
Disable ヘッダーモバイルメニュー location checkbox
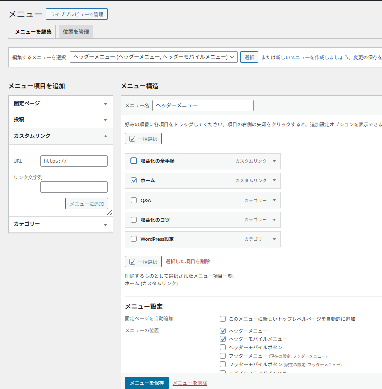(223, 339)
